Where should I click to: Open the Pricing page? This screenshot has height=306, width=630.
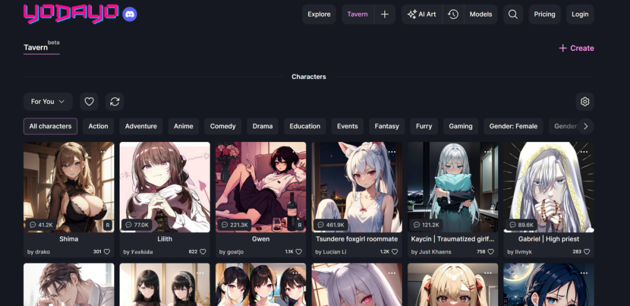(x=544, y=15)
